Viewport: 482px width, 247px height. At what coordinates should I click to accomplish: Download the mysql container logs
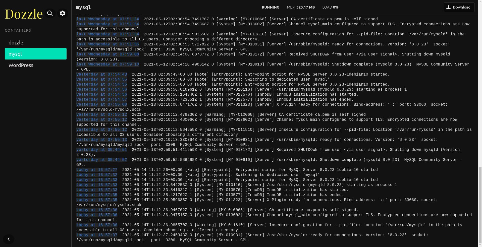click(459, 7)
